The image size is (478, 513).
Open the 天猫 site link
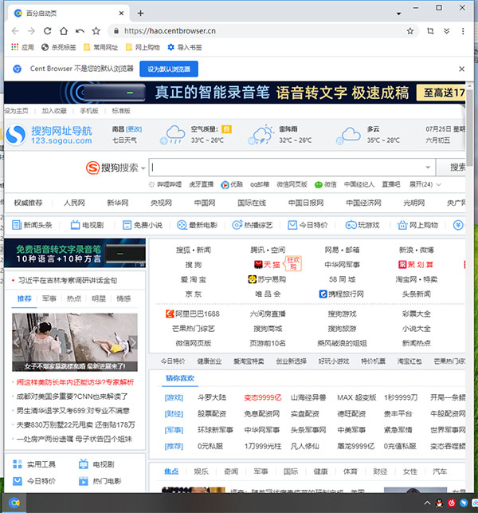pyautogui.click(x=267, y=265)
